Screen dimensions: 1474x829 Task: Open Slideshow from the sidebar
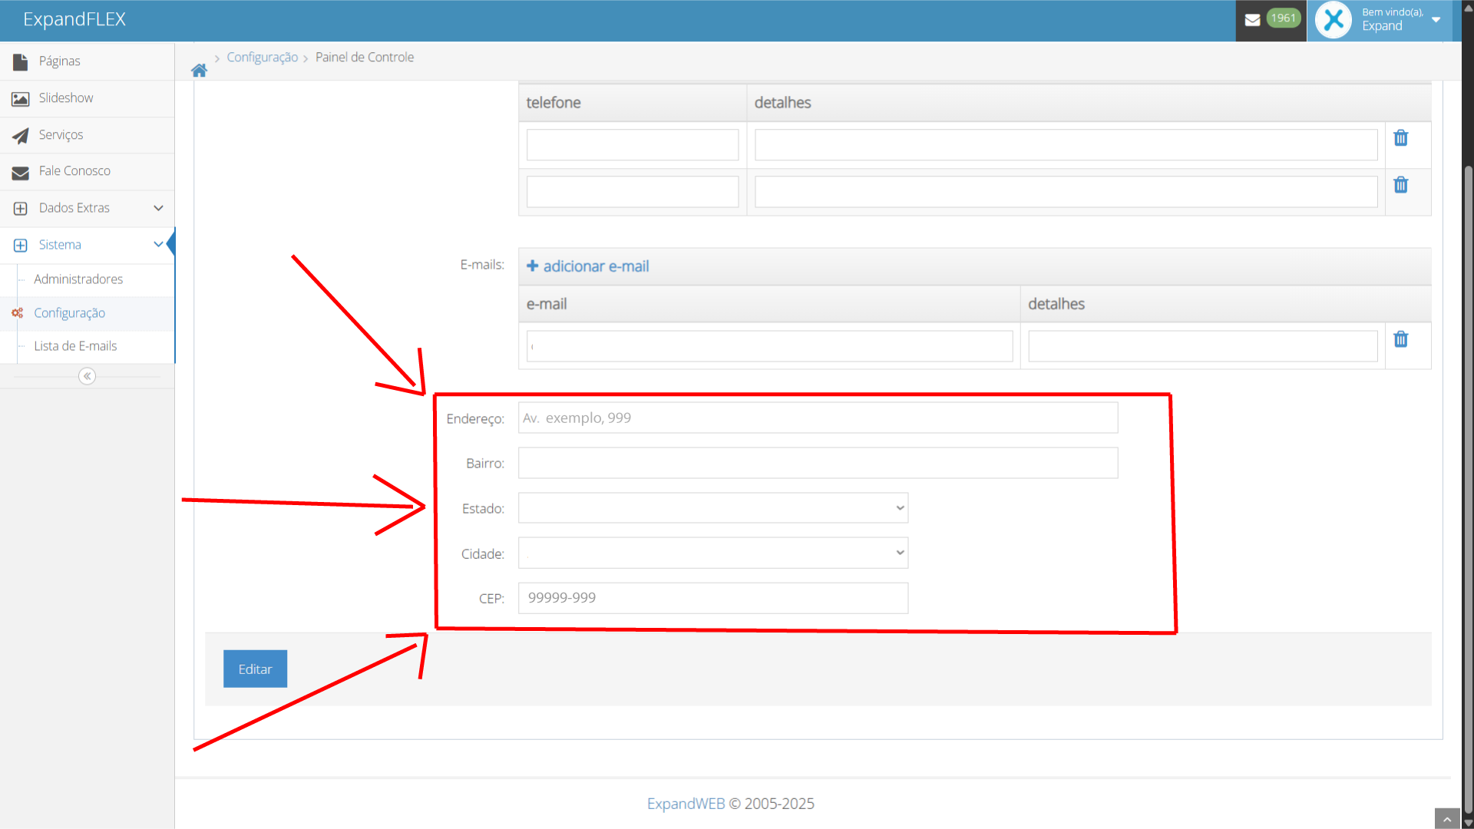[66, 98]
